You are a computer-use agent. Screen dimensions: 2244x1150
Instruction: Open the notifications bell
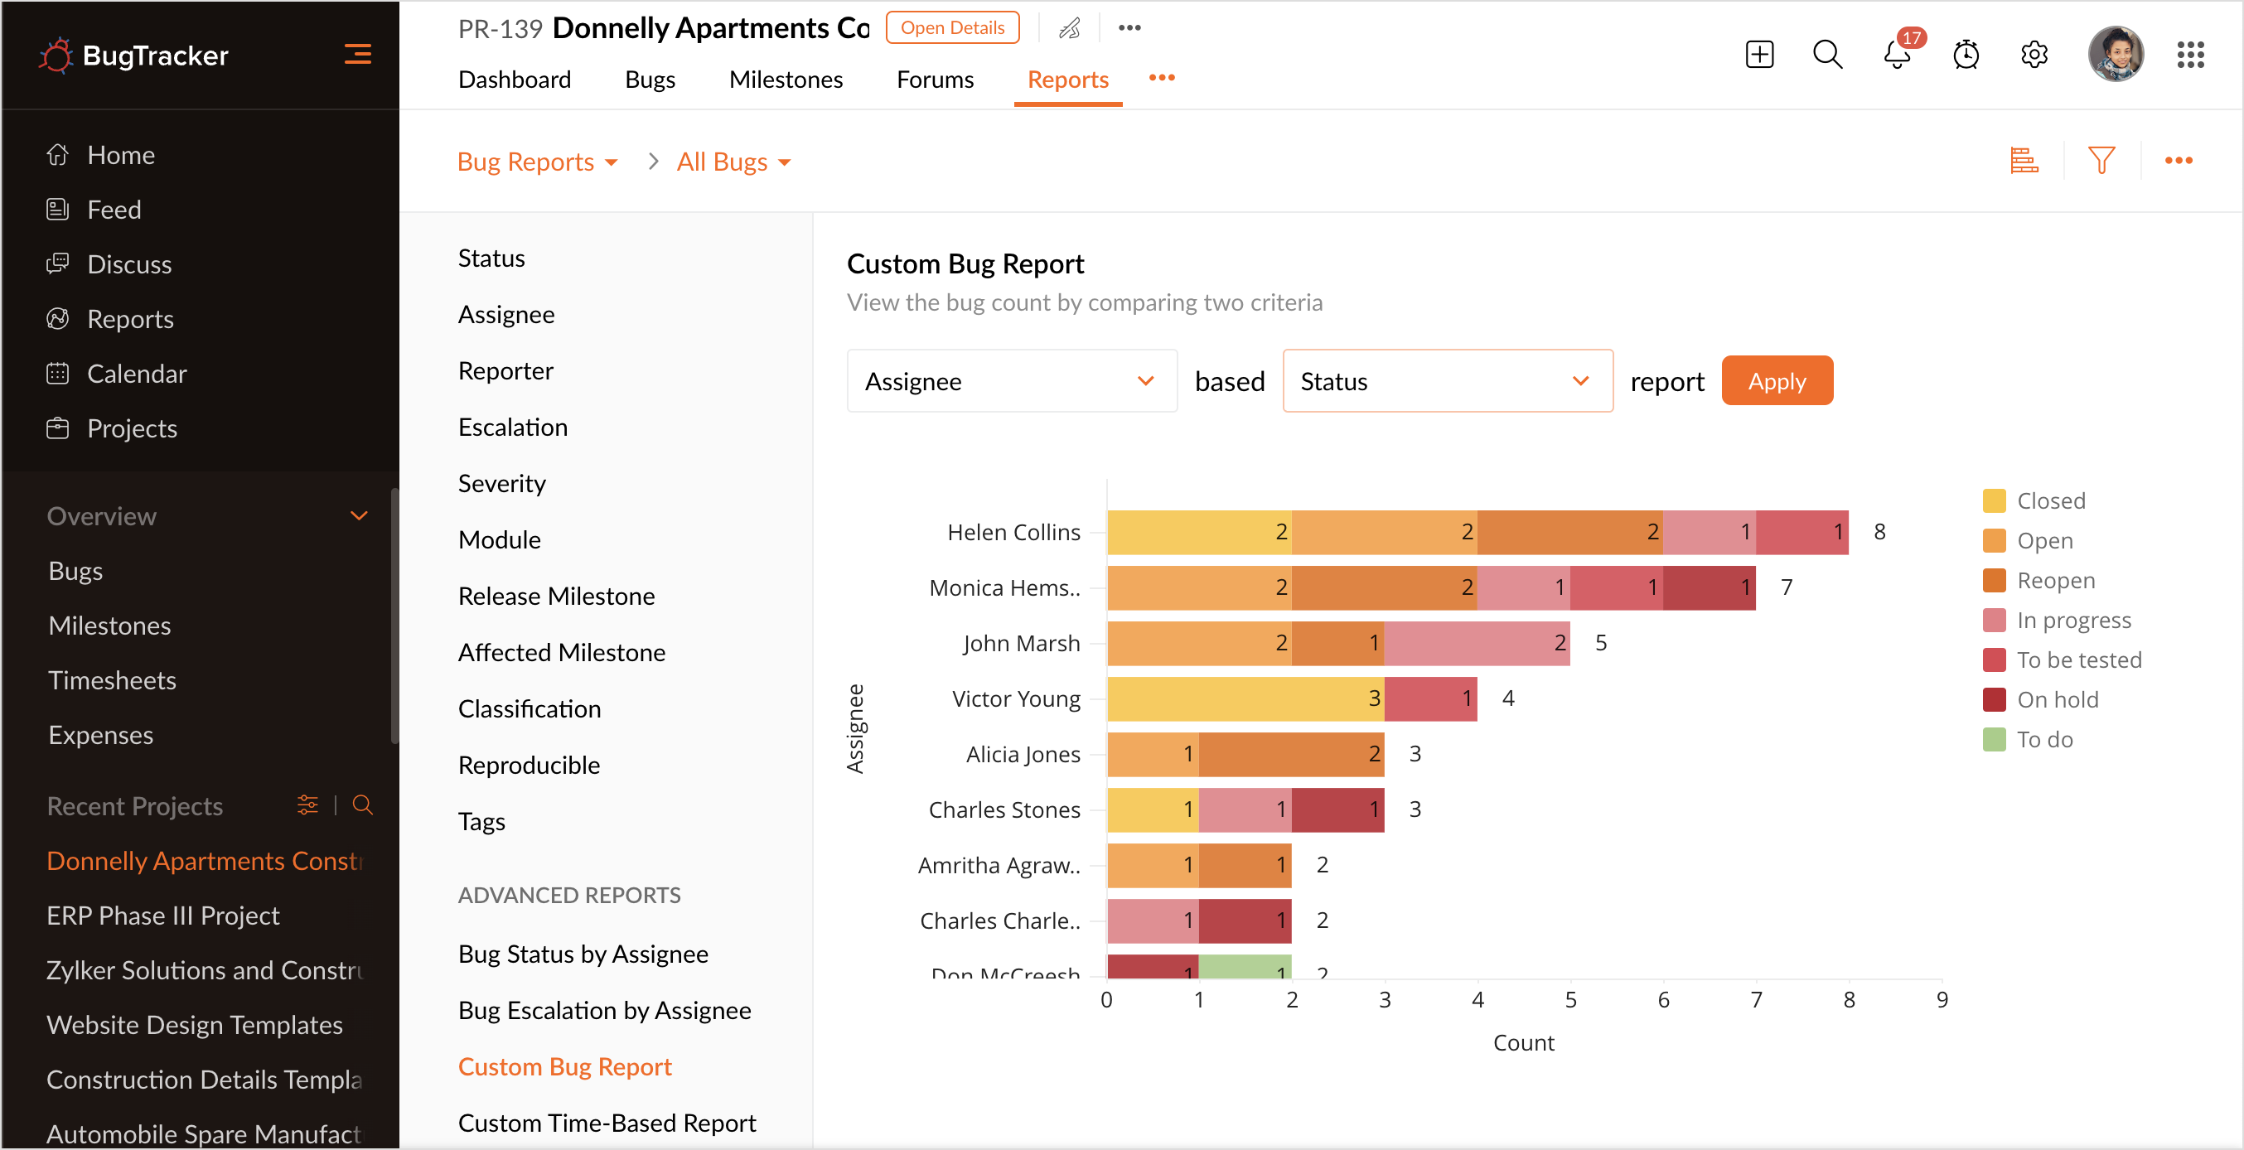coord(1897,55)
